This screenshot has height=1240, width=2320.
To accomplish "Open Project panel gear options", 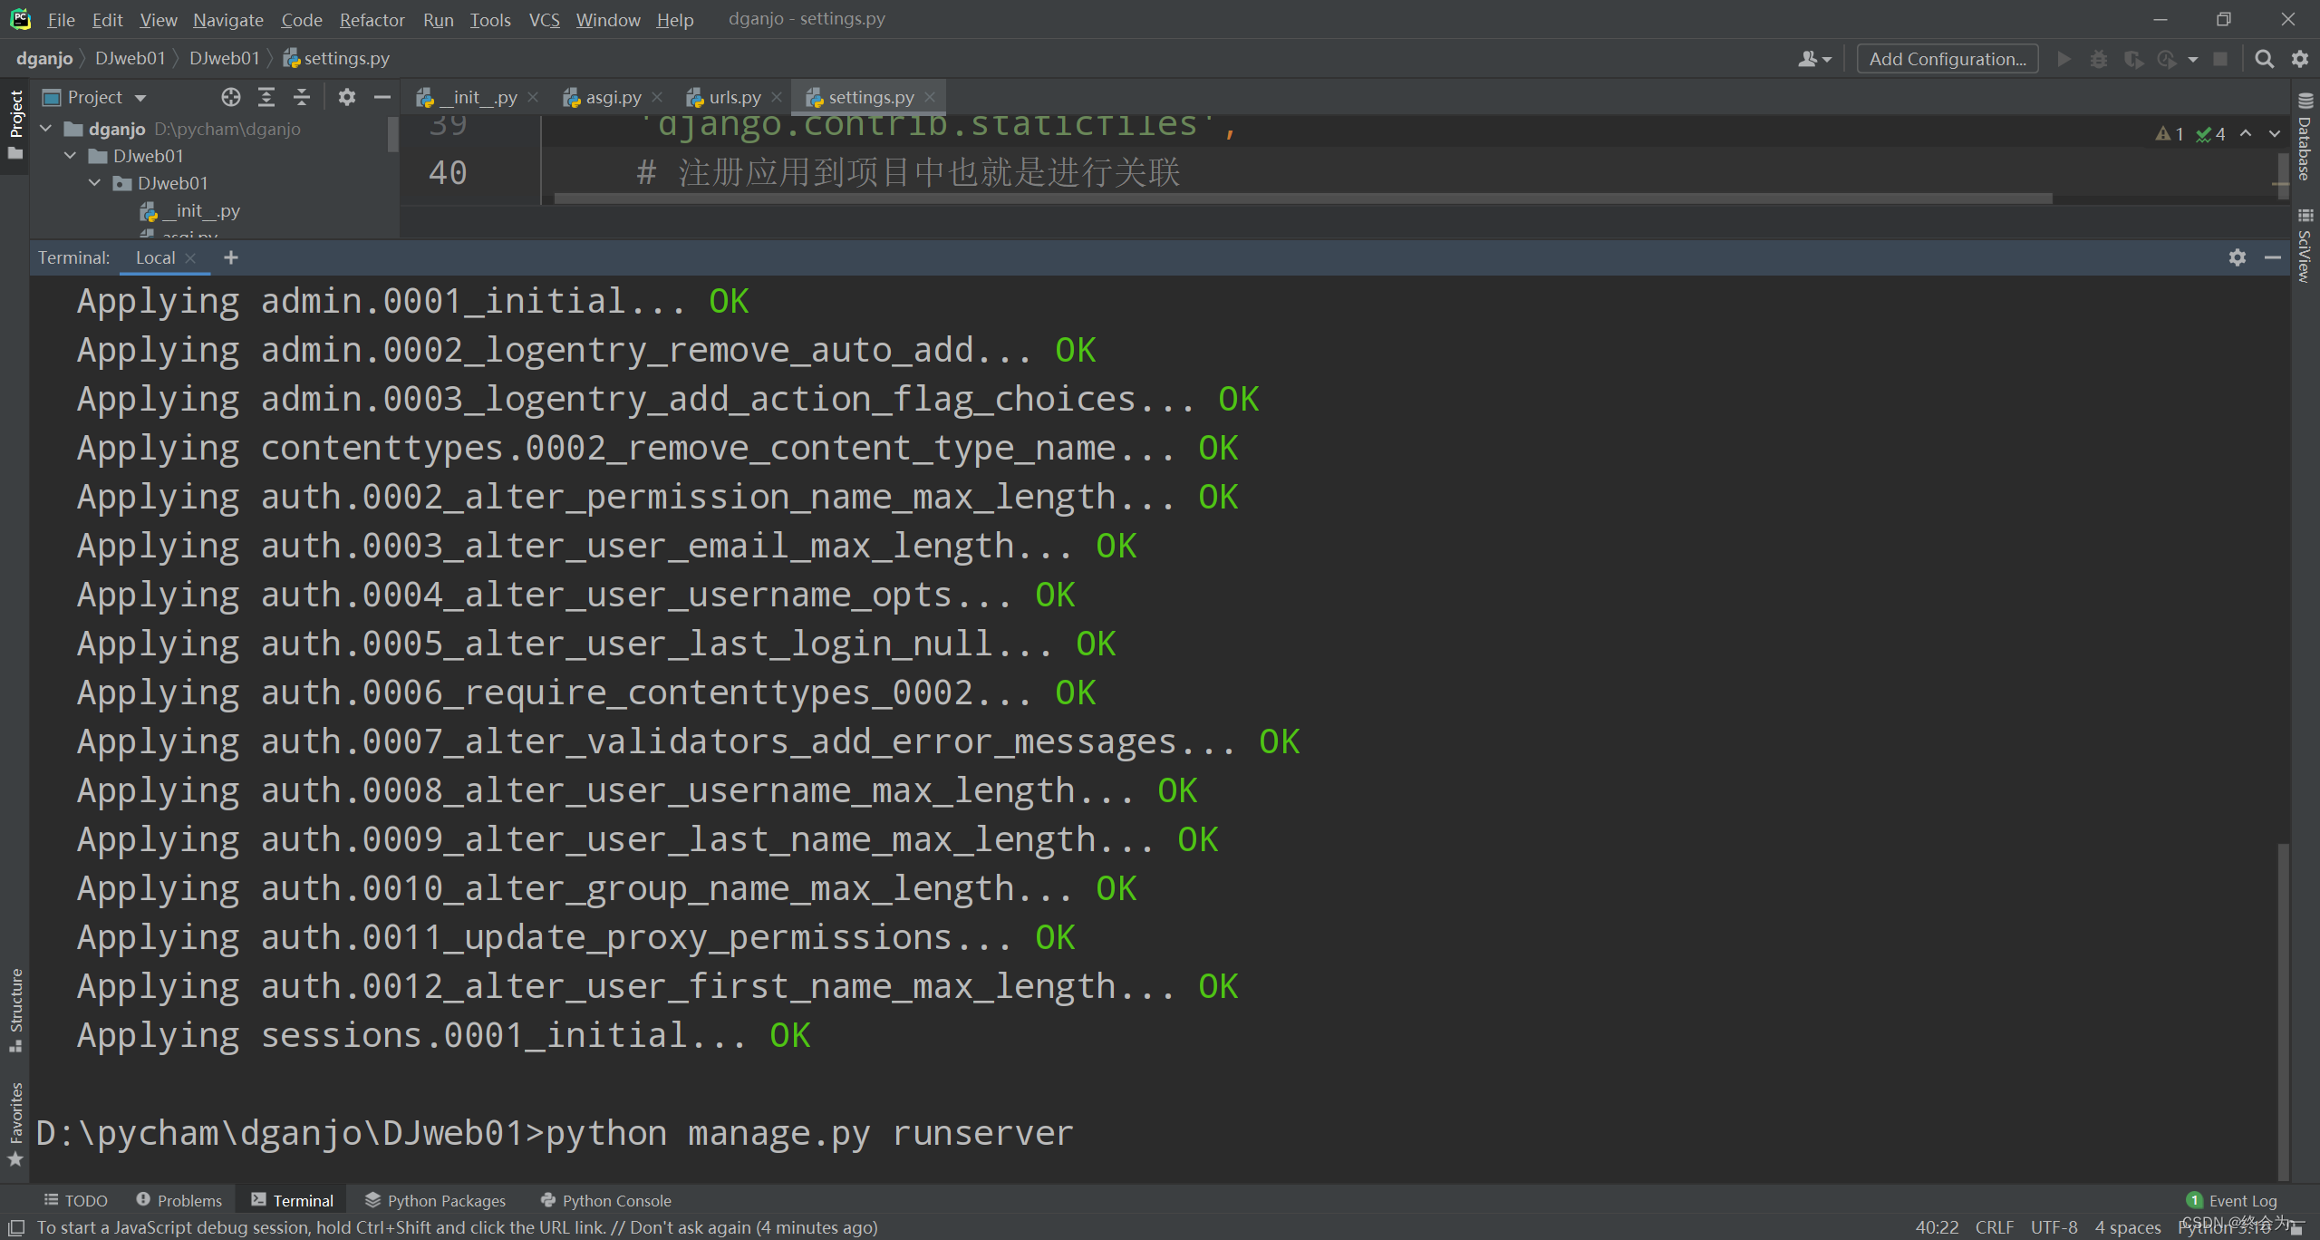I will [346, 97].
